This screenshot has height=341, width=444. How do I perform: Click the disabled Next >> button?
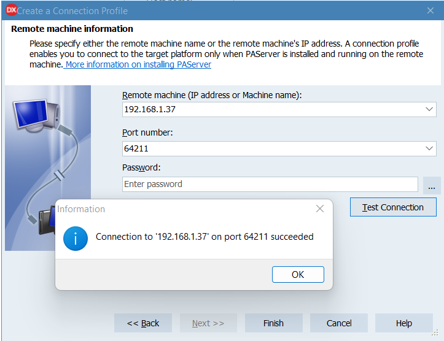(x=208, y=323)
